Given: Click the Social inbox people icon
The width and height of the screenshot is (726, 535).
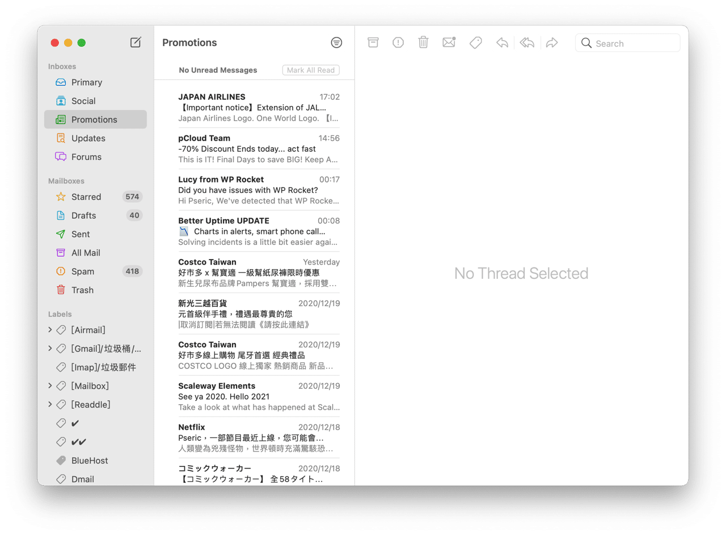Looking at the screenshot, I should 61,101.
